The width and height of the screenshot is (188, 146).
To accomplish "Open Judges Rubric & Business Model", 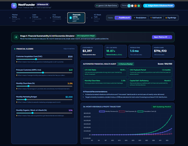I will pos(159,6).
